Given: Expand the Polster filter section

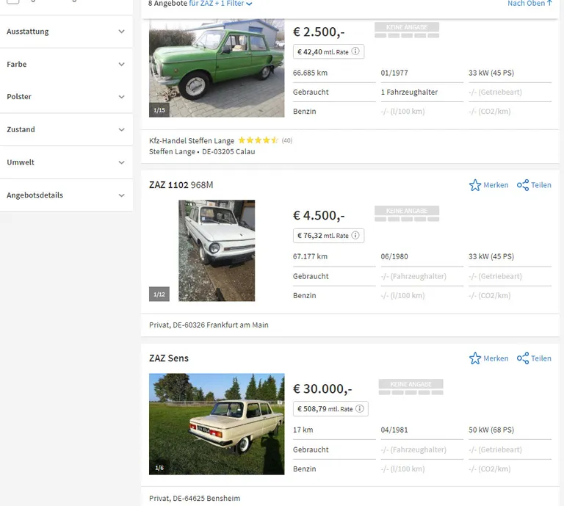Looking at the screenshot, I should point(66,96).
